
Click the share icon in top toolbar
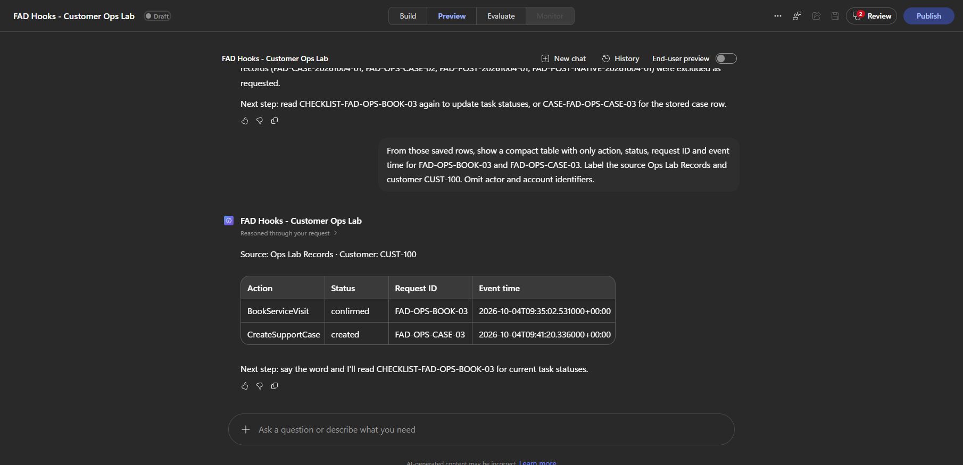click(816, 16)
